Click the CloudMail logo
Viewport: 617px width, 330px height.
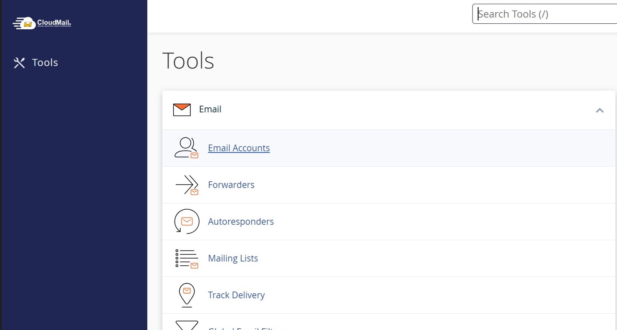[42, 23]
